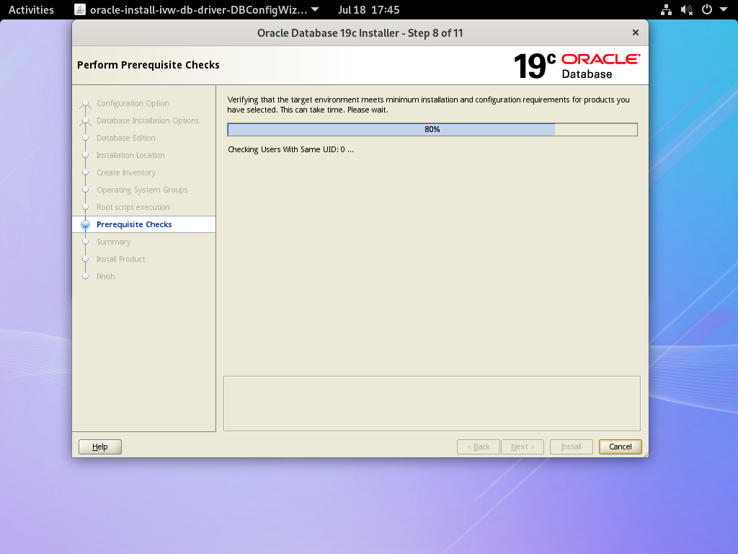The image size is (738, 554).
Task: Click the Next button
Action: tap(523, 447)
